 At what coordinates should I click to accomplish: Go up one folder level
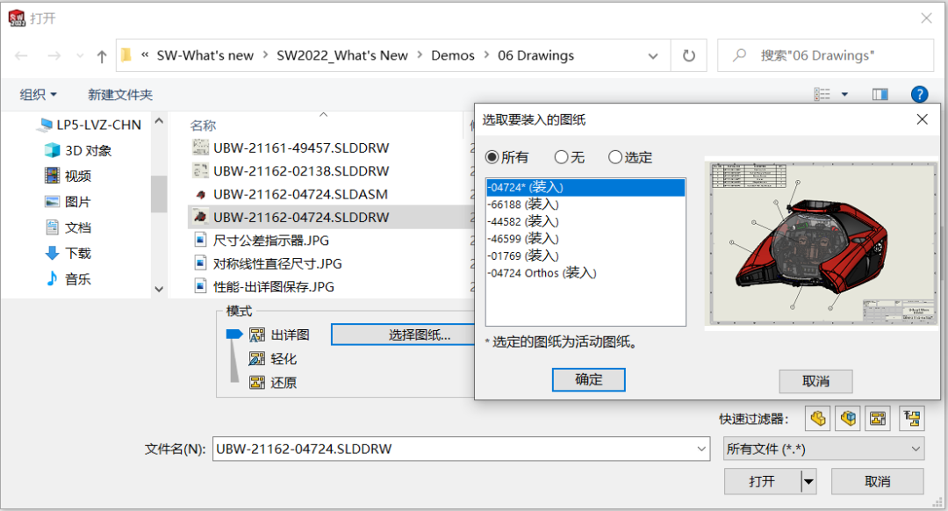(102, 56)
